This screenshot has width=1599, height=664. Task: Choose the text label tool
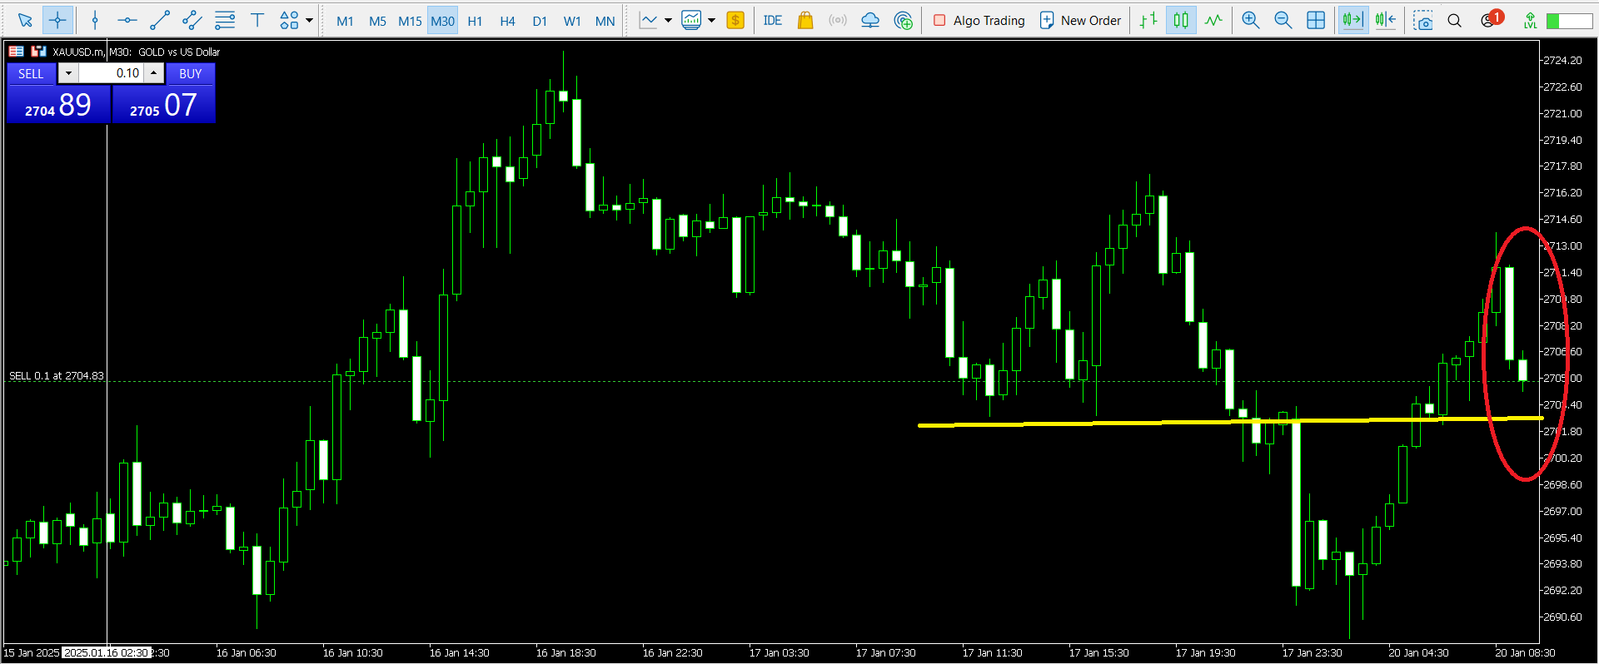coord(257,20)
